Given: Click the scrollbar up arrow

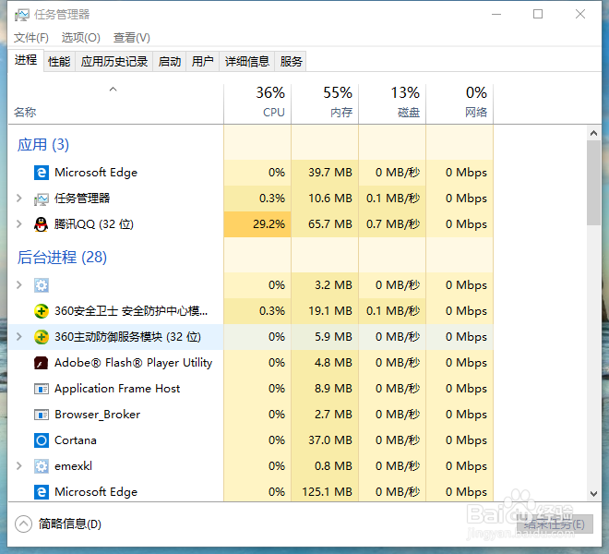Looking at the screenshot, I should (593, 133).
